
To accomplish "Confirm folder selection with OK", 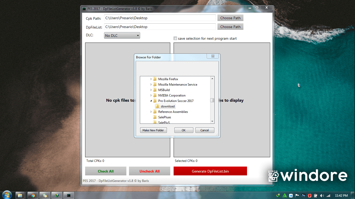I will tap(184, 130).
